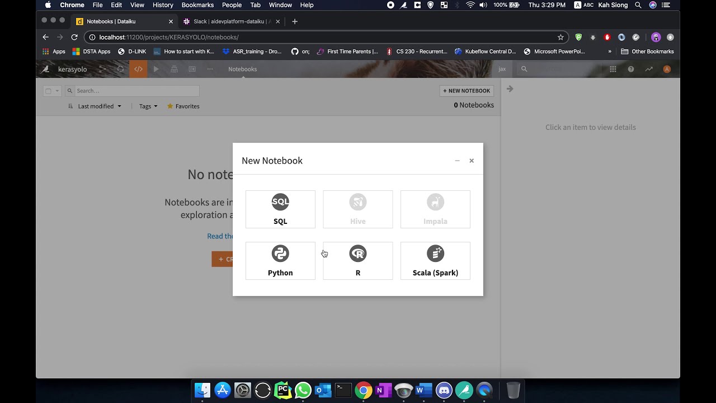Open the applications grid menu
716x403 pixels.
(x=613, y=69)
